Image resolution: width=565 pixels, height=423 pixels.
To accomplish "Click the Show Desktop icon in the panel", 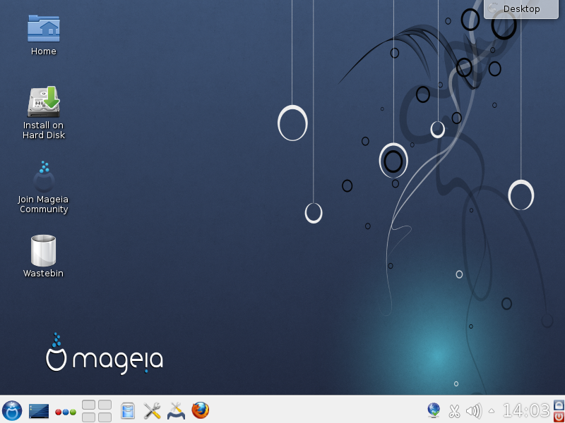I will pyautogui.click(x=39, y=410).
